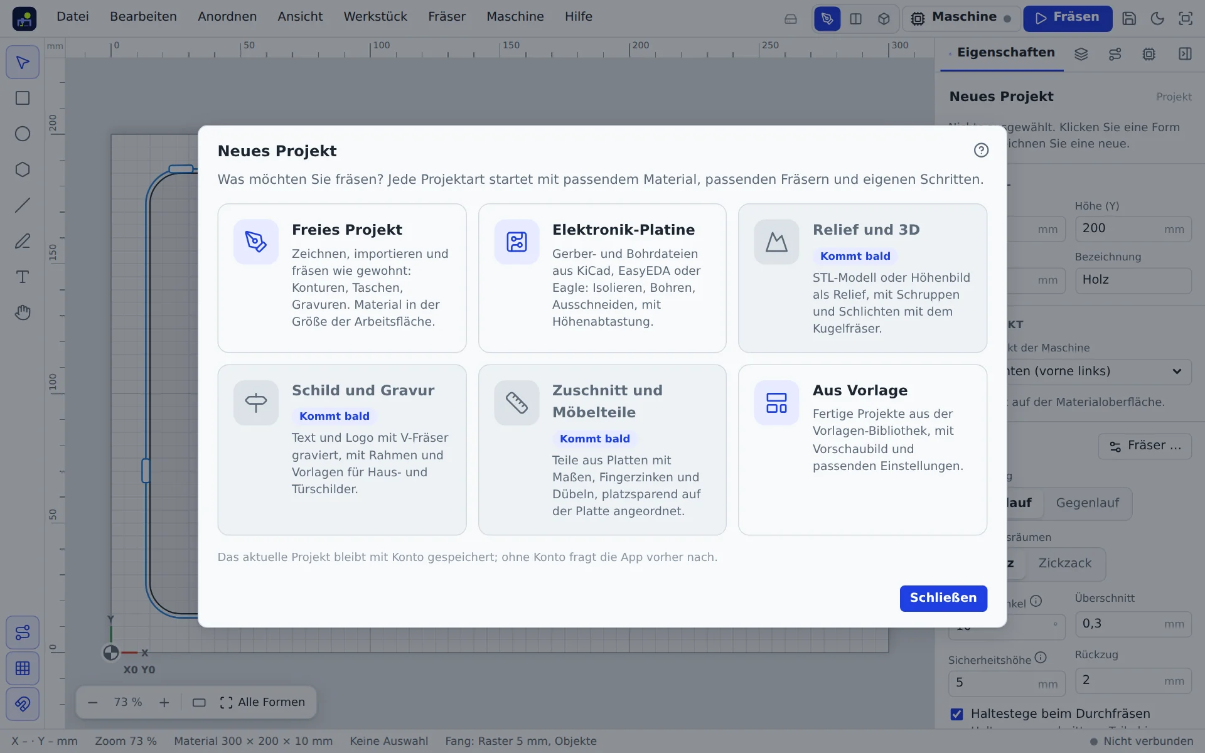1205x753 pixels.
Task: Select Gegenlauf milling direction
Action: pyautogui.click(x=1087, y=503)
